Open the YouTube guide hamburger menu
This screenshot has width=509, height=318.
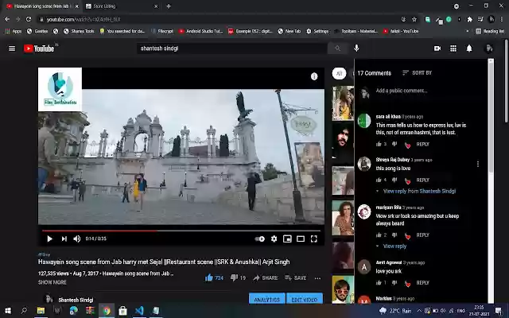tap(12, 48)
